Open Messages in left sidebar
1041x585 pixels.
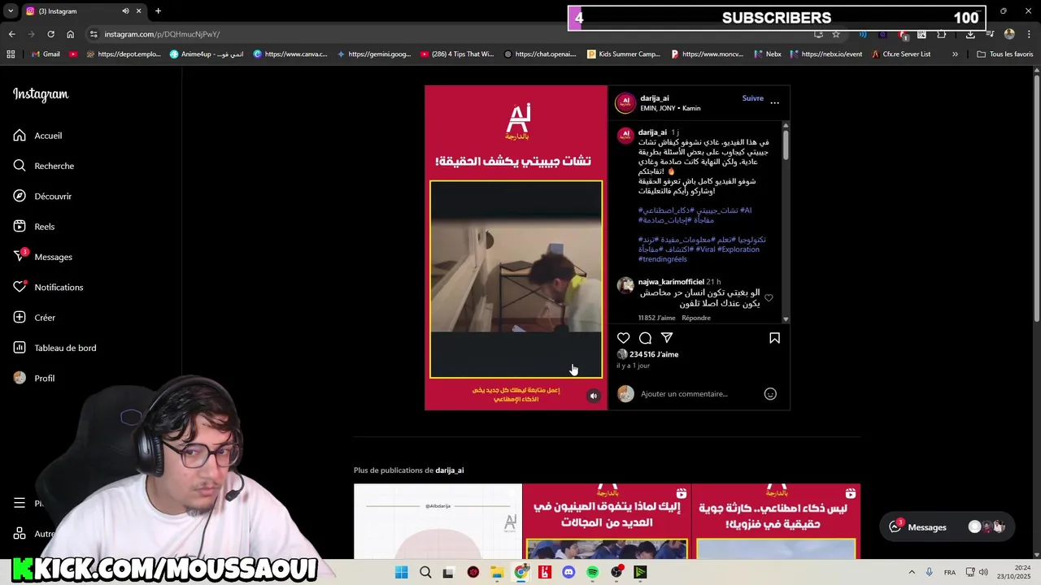pyautogui.click(x=43, y=257)
